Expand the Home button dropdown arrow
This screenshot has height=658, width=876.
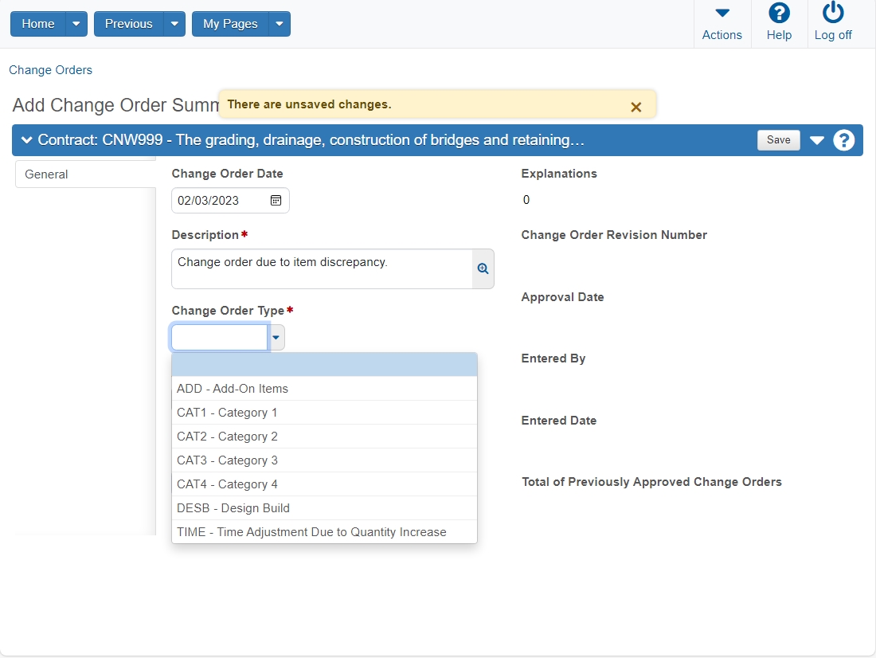(x=76, y=24)
